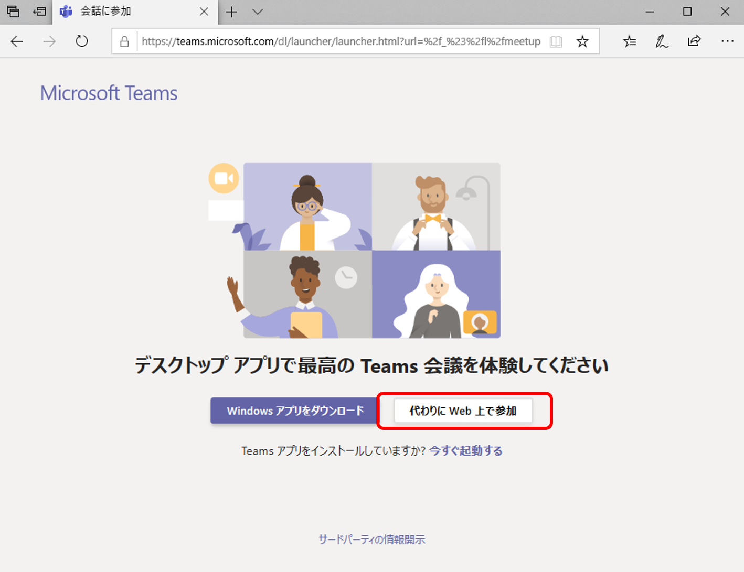Open the favorites hub icon
This screenshot has width=744, height=572.
(630, 41)
